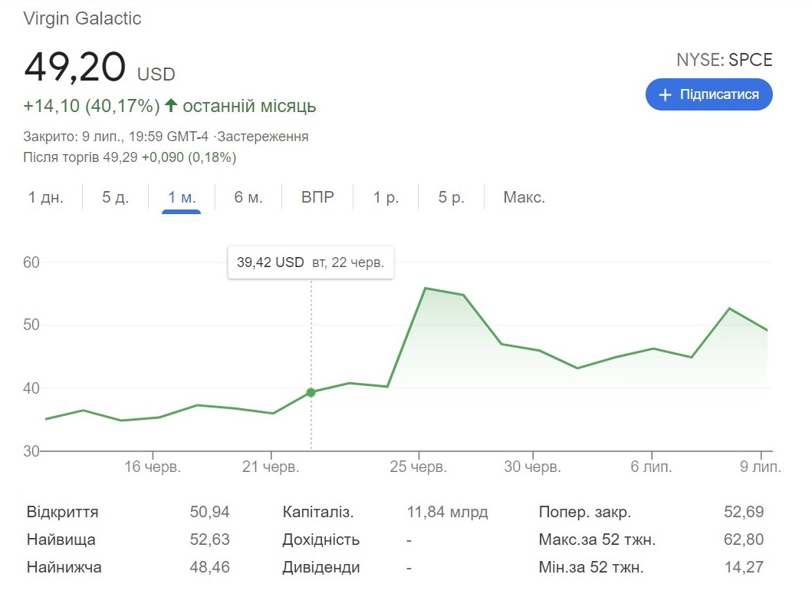Click the 30 черв. date on chart axis
Image resolution: width=812 pixels, height=594 pixels.
click(533, 467)
